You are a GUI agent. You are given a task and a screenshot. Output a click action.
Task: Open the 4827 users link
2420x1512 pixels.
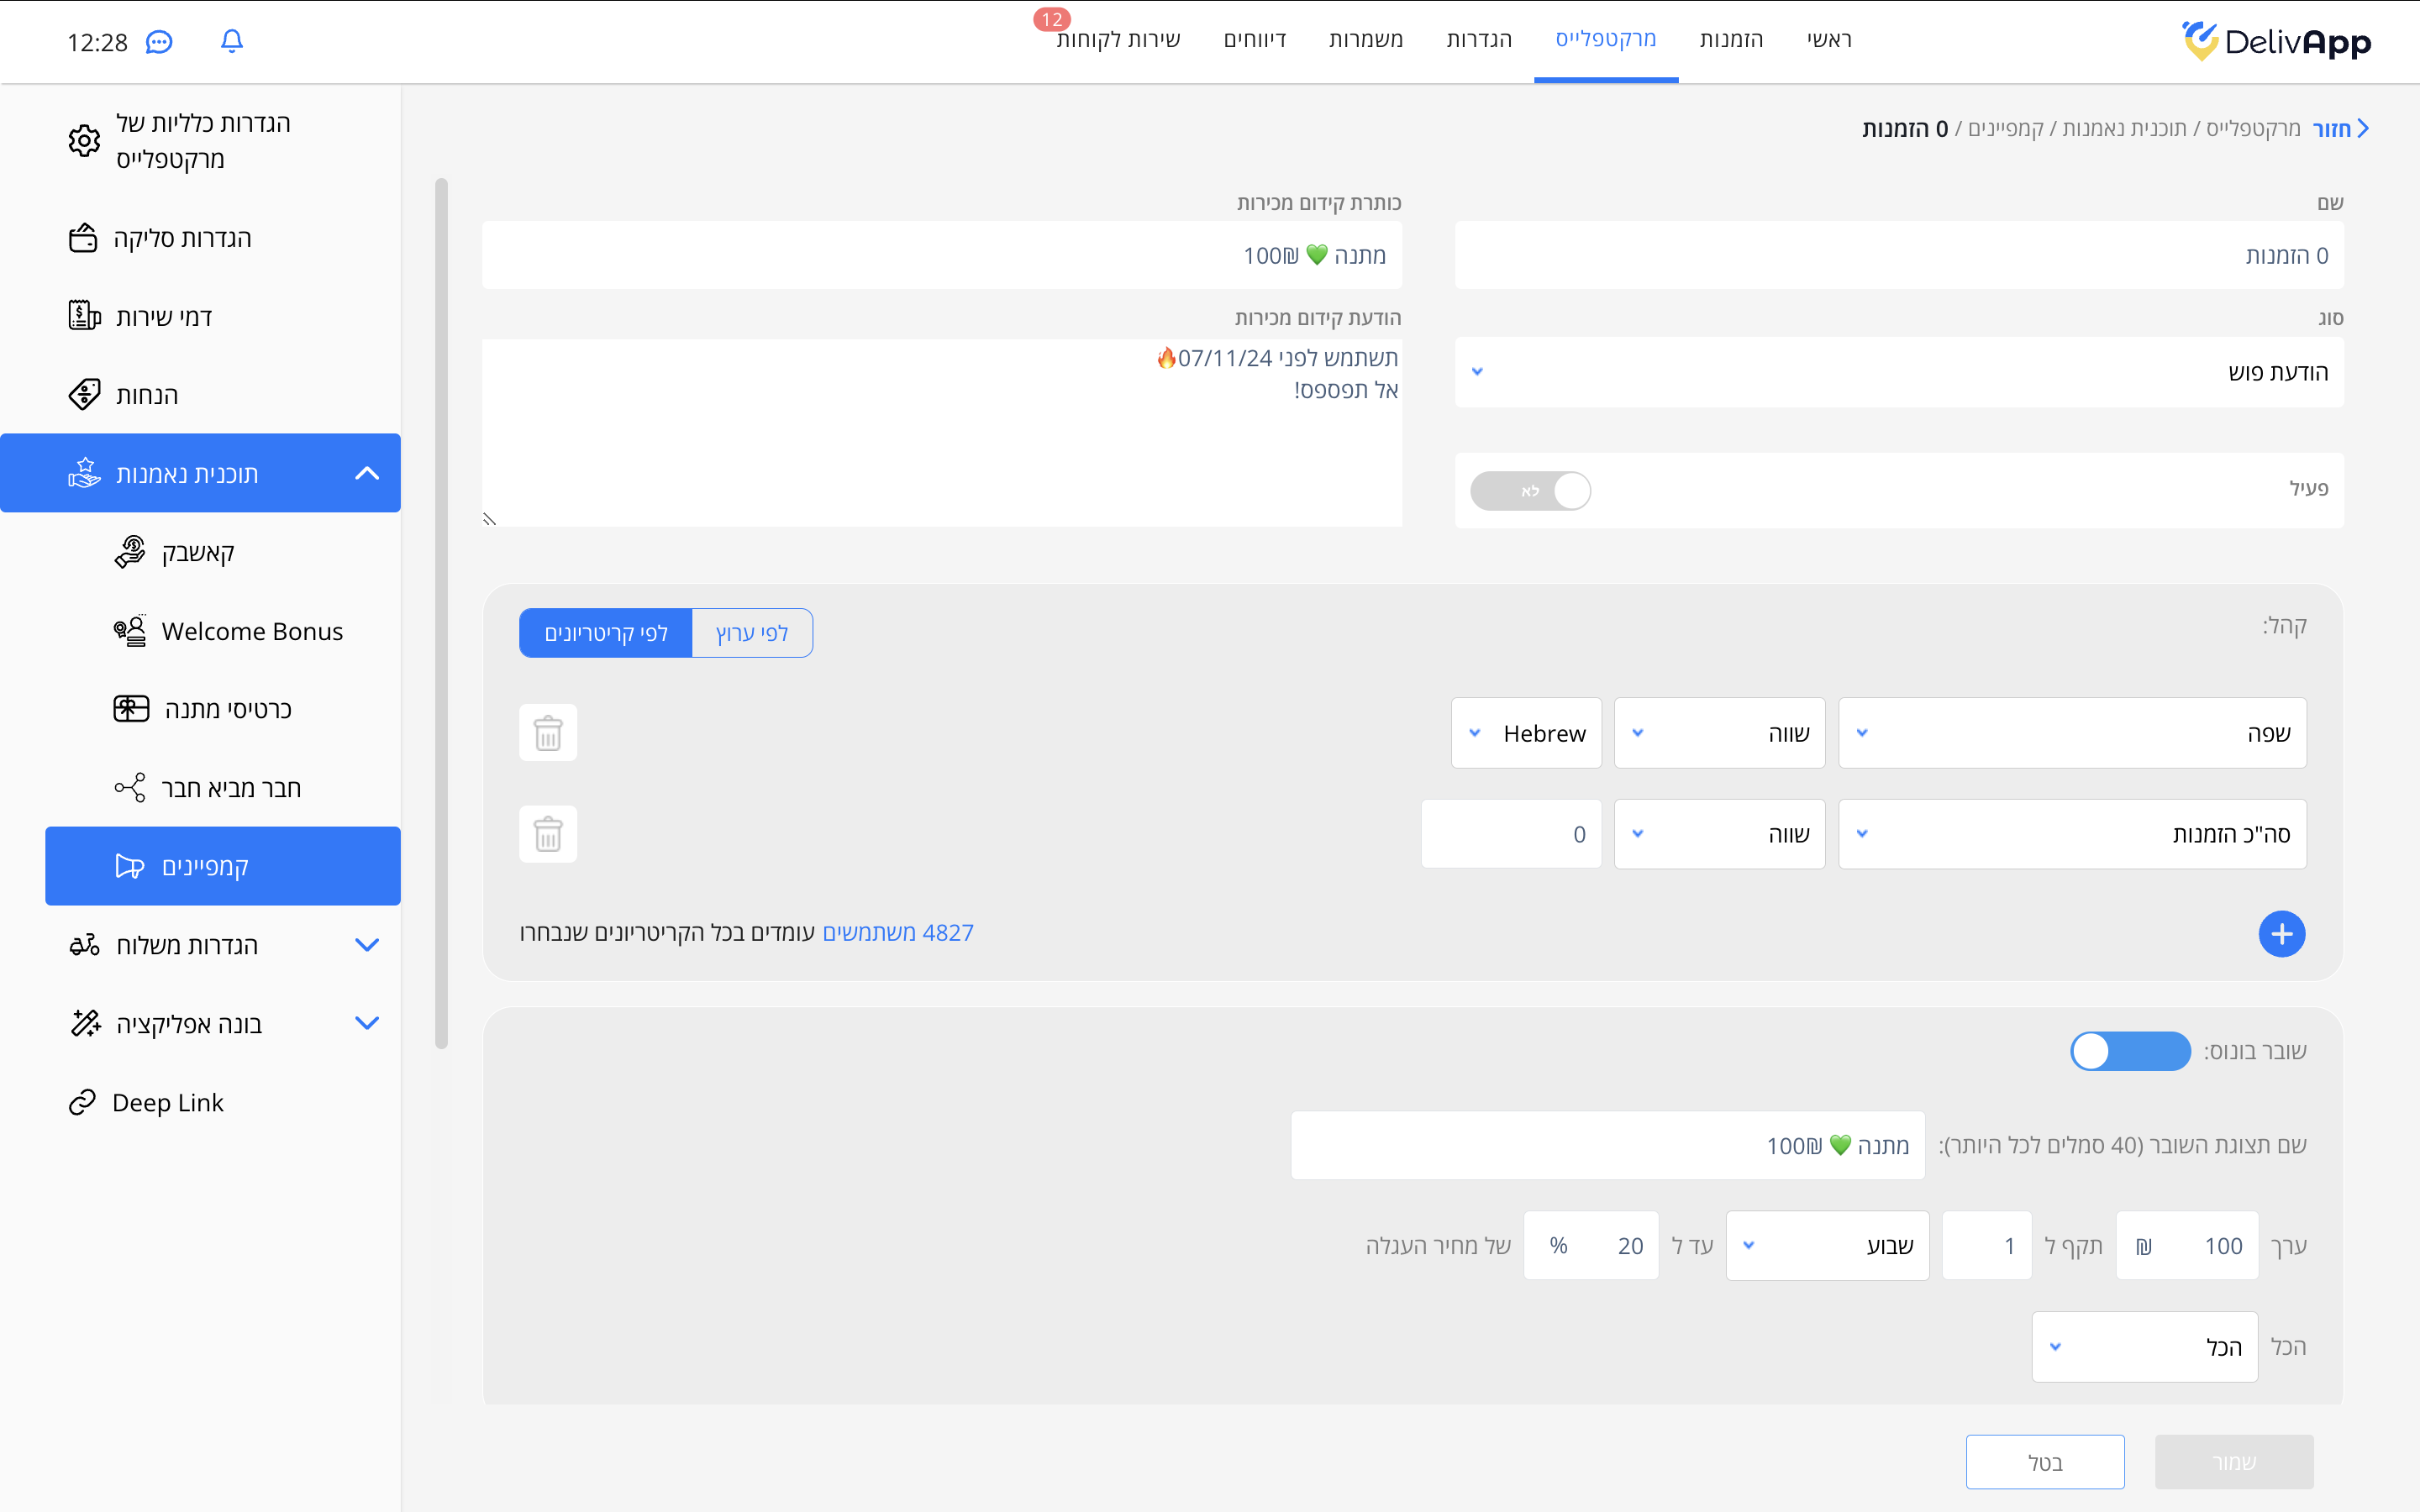897,932
